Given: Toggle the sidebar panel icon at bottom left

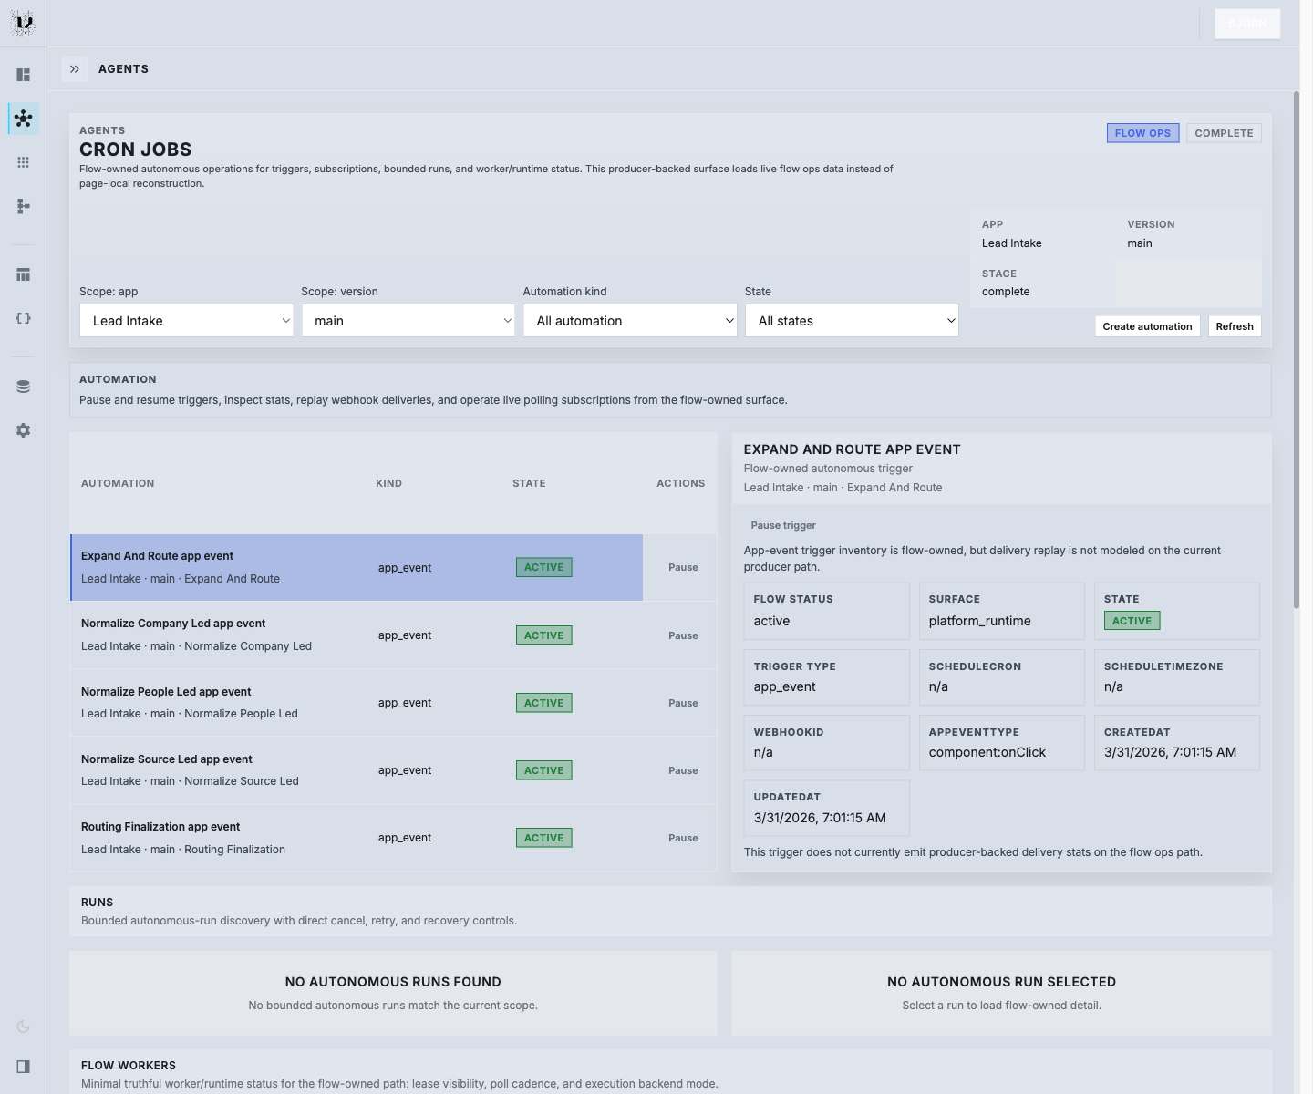Looking at the screenshot, I should tap(23, 1067).
